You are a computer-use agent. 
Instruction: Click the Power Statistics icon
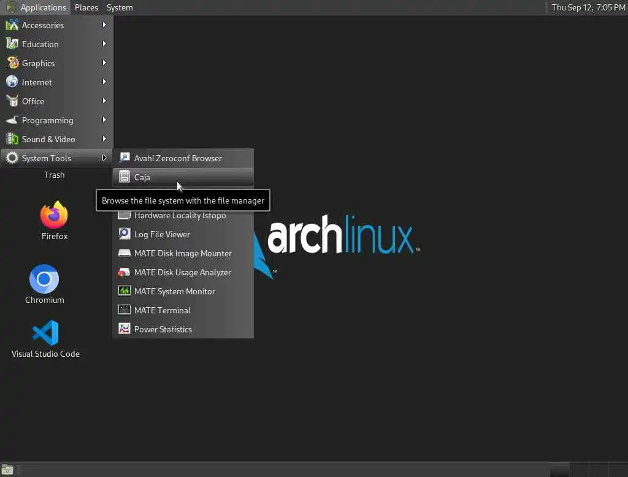[x=124, y=329]
